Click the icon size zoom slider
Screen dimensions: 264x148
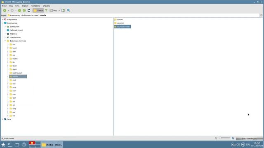224,138
